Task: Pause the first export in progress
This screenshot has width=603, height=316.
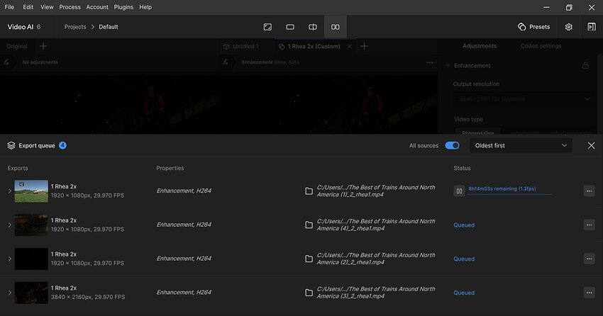Action: pos(460,191)
